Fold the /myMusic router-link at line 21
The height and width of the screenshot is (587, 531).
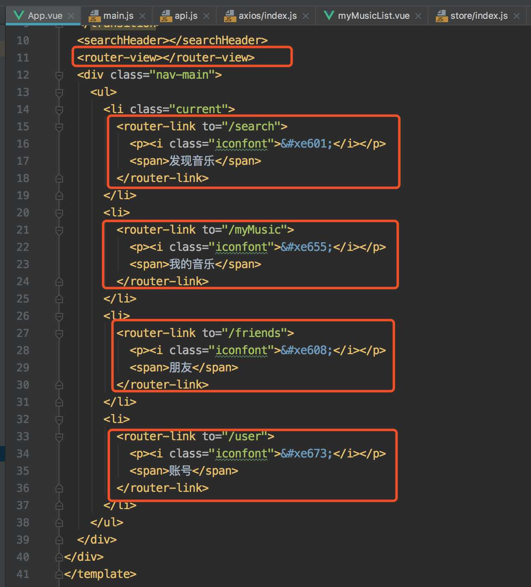coord(59,230)
